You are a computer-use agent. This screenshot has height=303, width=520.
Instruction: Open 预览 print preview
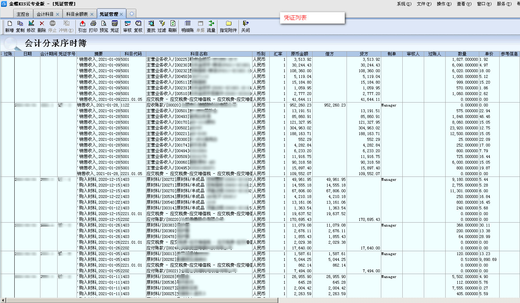point(104,26)
